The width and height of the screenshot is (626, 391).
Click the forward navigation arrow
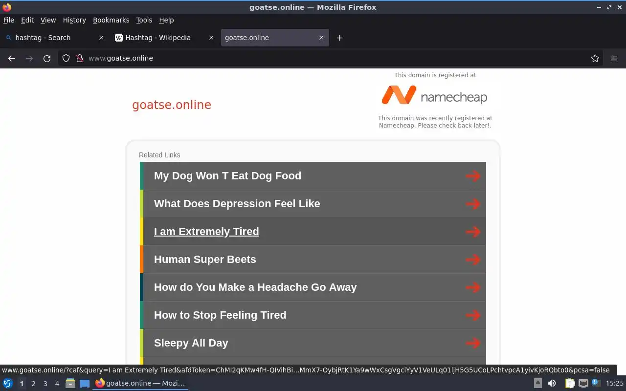tap(29, 58)
